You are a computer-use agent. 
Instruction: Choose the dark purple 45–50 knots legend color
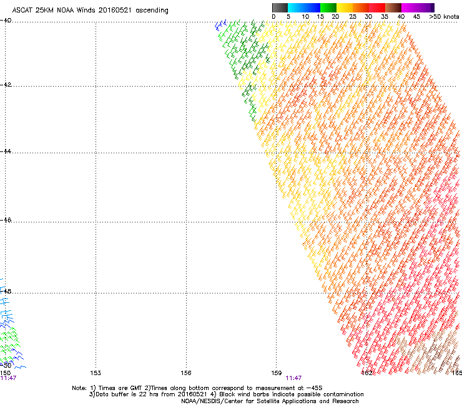pos(426,7)
